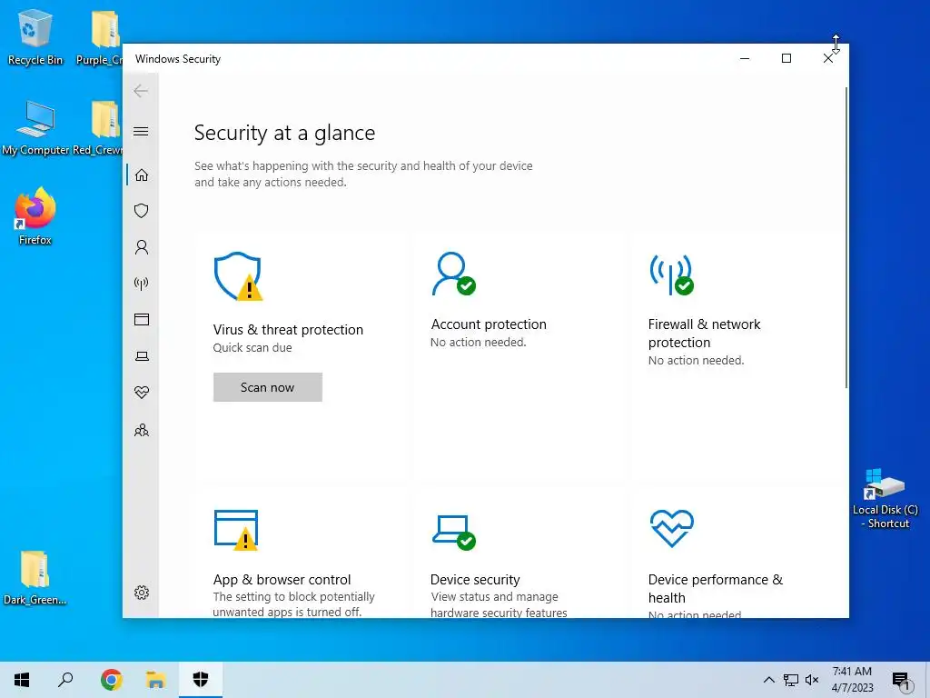This screenshot has height=698, width=930.
Task: Go back using the back arrow
Action: [141, 91]
